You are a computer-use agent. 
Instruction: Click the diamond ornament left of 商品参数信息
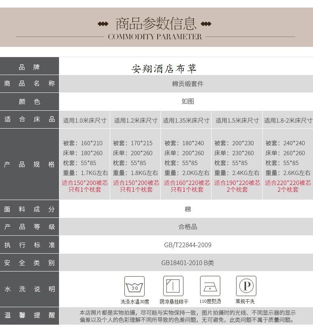tap(103, 24)
